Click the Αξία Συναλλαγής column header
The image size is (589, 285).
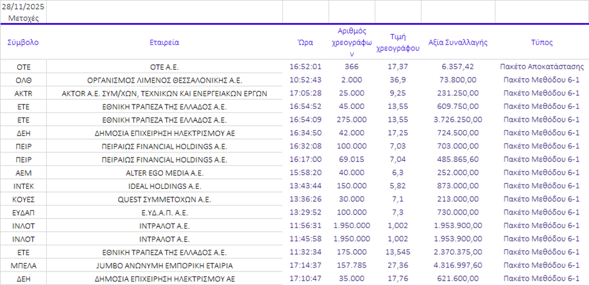tap(458, 42)
